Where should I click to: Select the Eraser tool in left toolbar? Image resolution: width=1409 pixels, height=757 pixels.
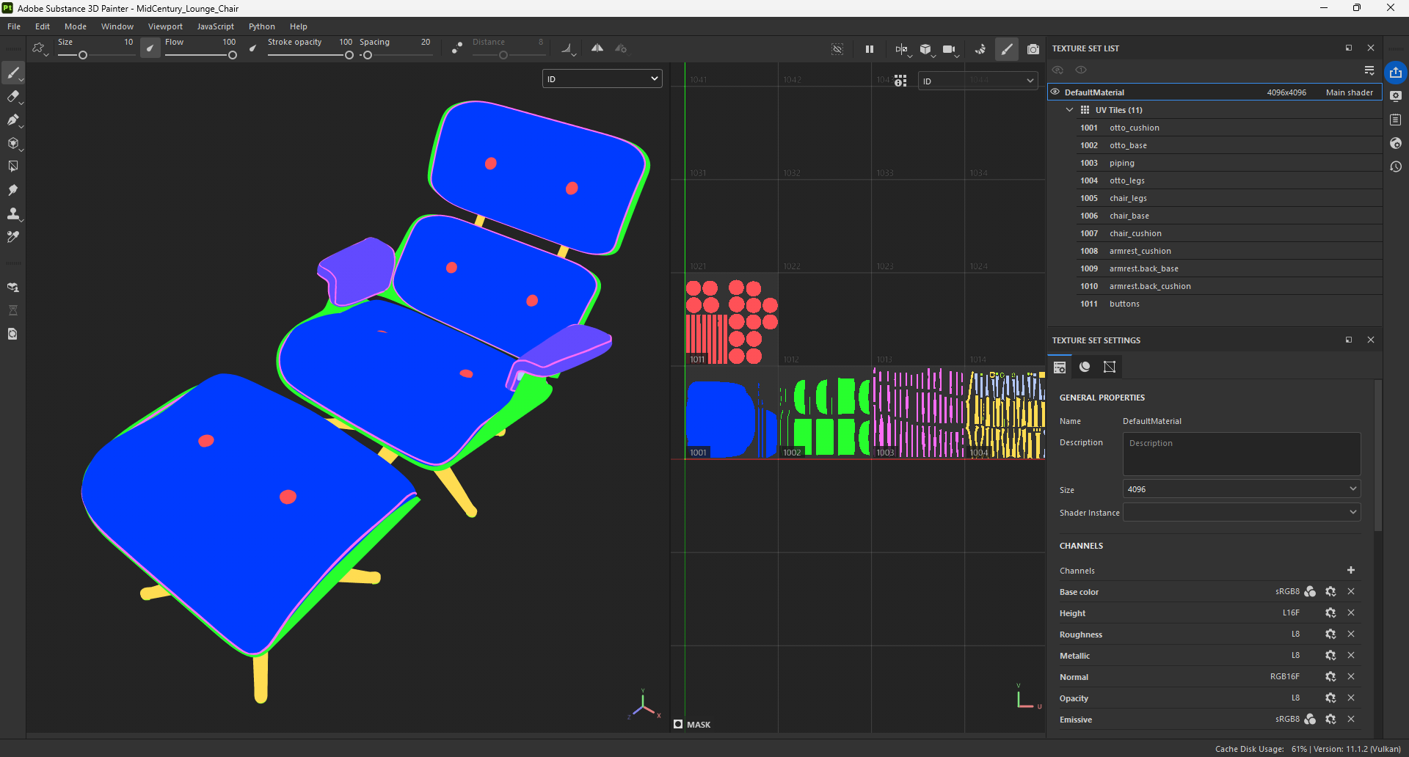pyautogui.click(x=13, y=96)
